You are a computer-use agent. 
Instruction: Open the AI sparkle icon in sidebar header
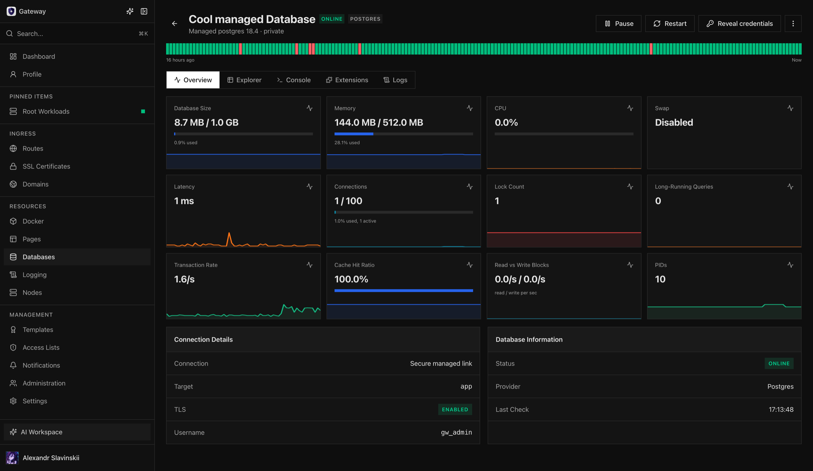click(130, 11)
